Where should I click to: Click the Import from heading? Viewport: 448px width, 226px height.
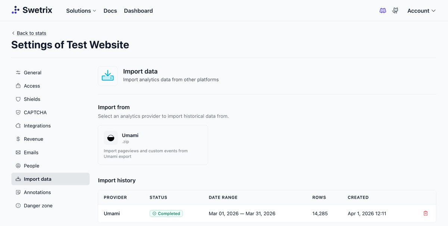point(114,107)
